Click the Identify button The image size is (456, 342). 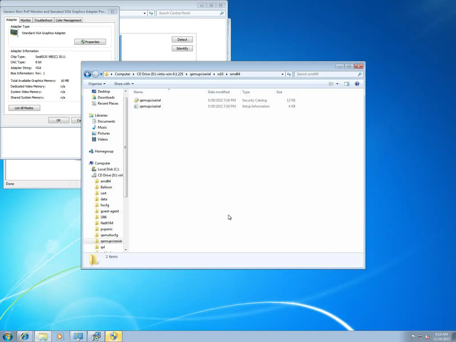pyautogui.click(x=182, y=48)
